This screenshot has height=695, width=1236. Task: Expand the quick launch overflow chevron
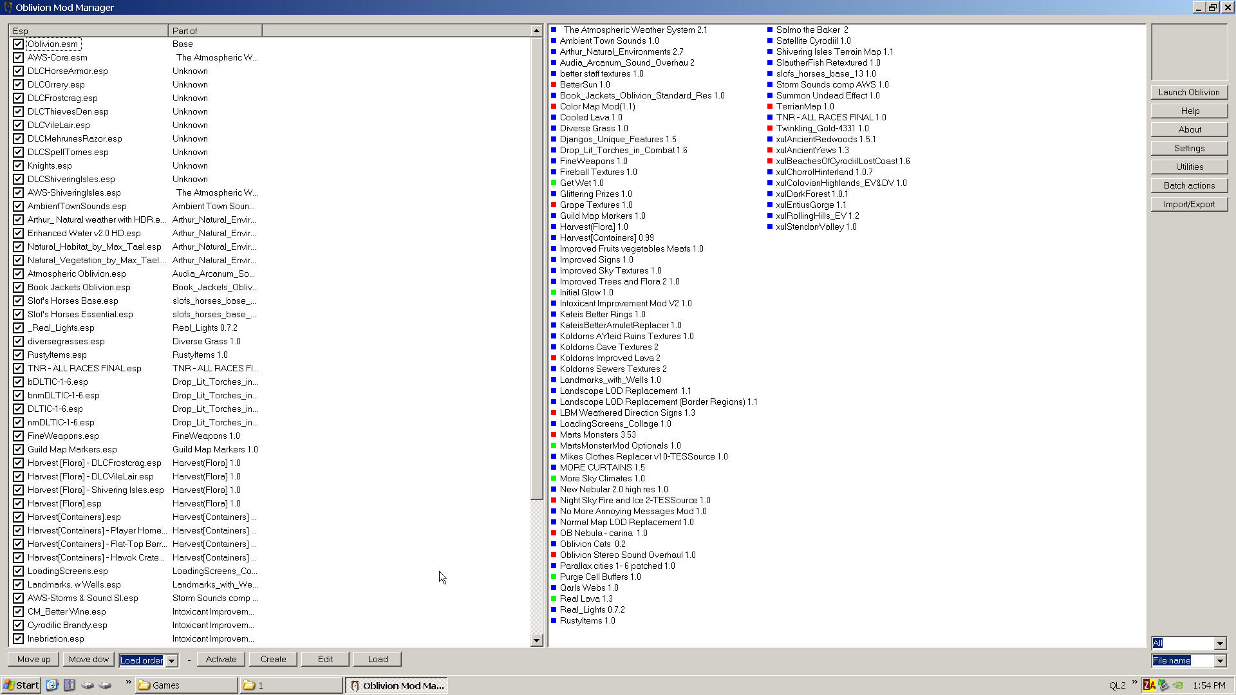tap(128, 682)
